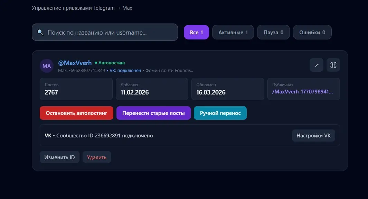Click the added date 11.02.2026
The image size is (368, 199).
click(134, 92)
